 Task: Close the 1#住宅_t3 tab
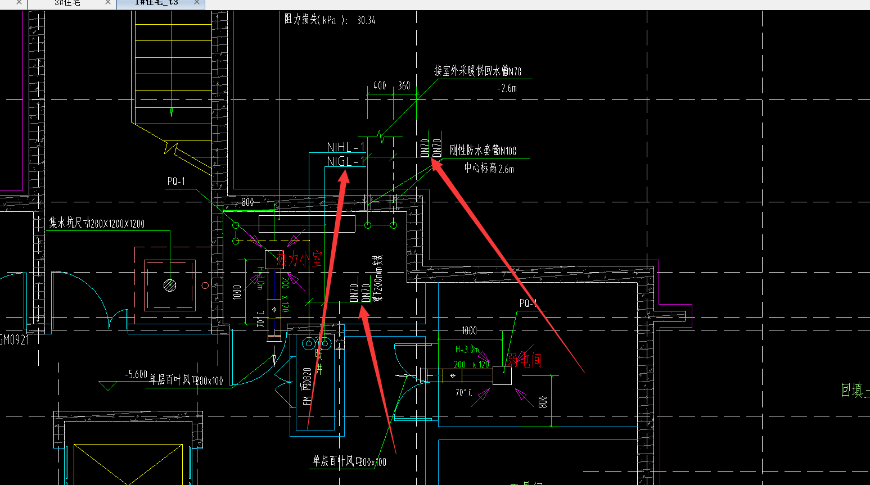tap(197, 3)
